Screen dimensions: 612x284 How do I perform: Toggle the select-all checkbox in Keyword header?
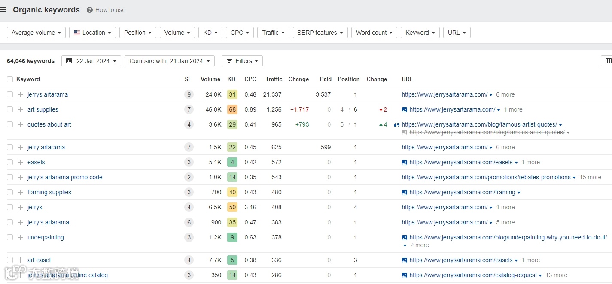coord(10,79)
